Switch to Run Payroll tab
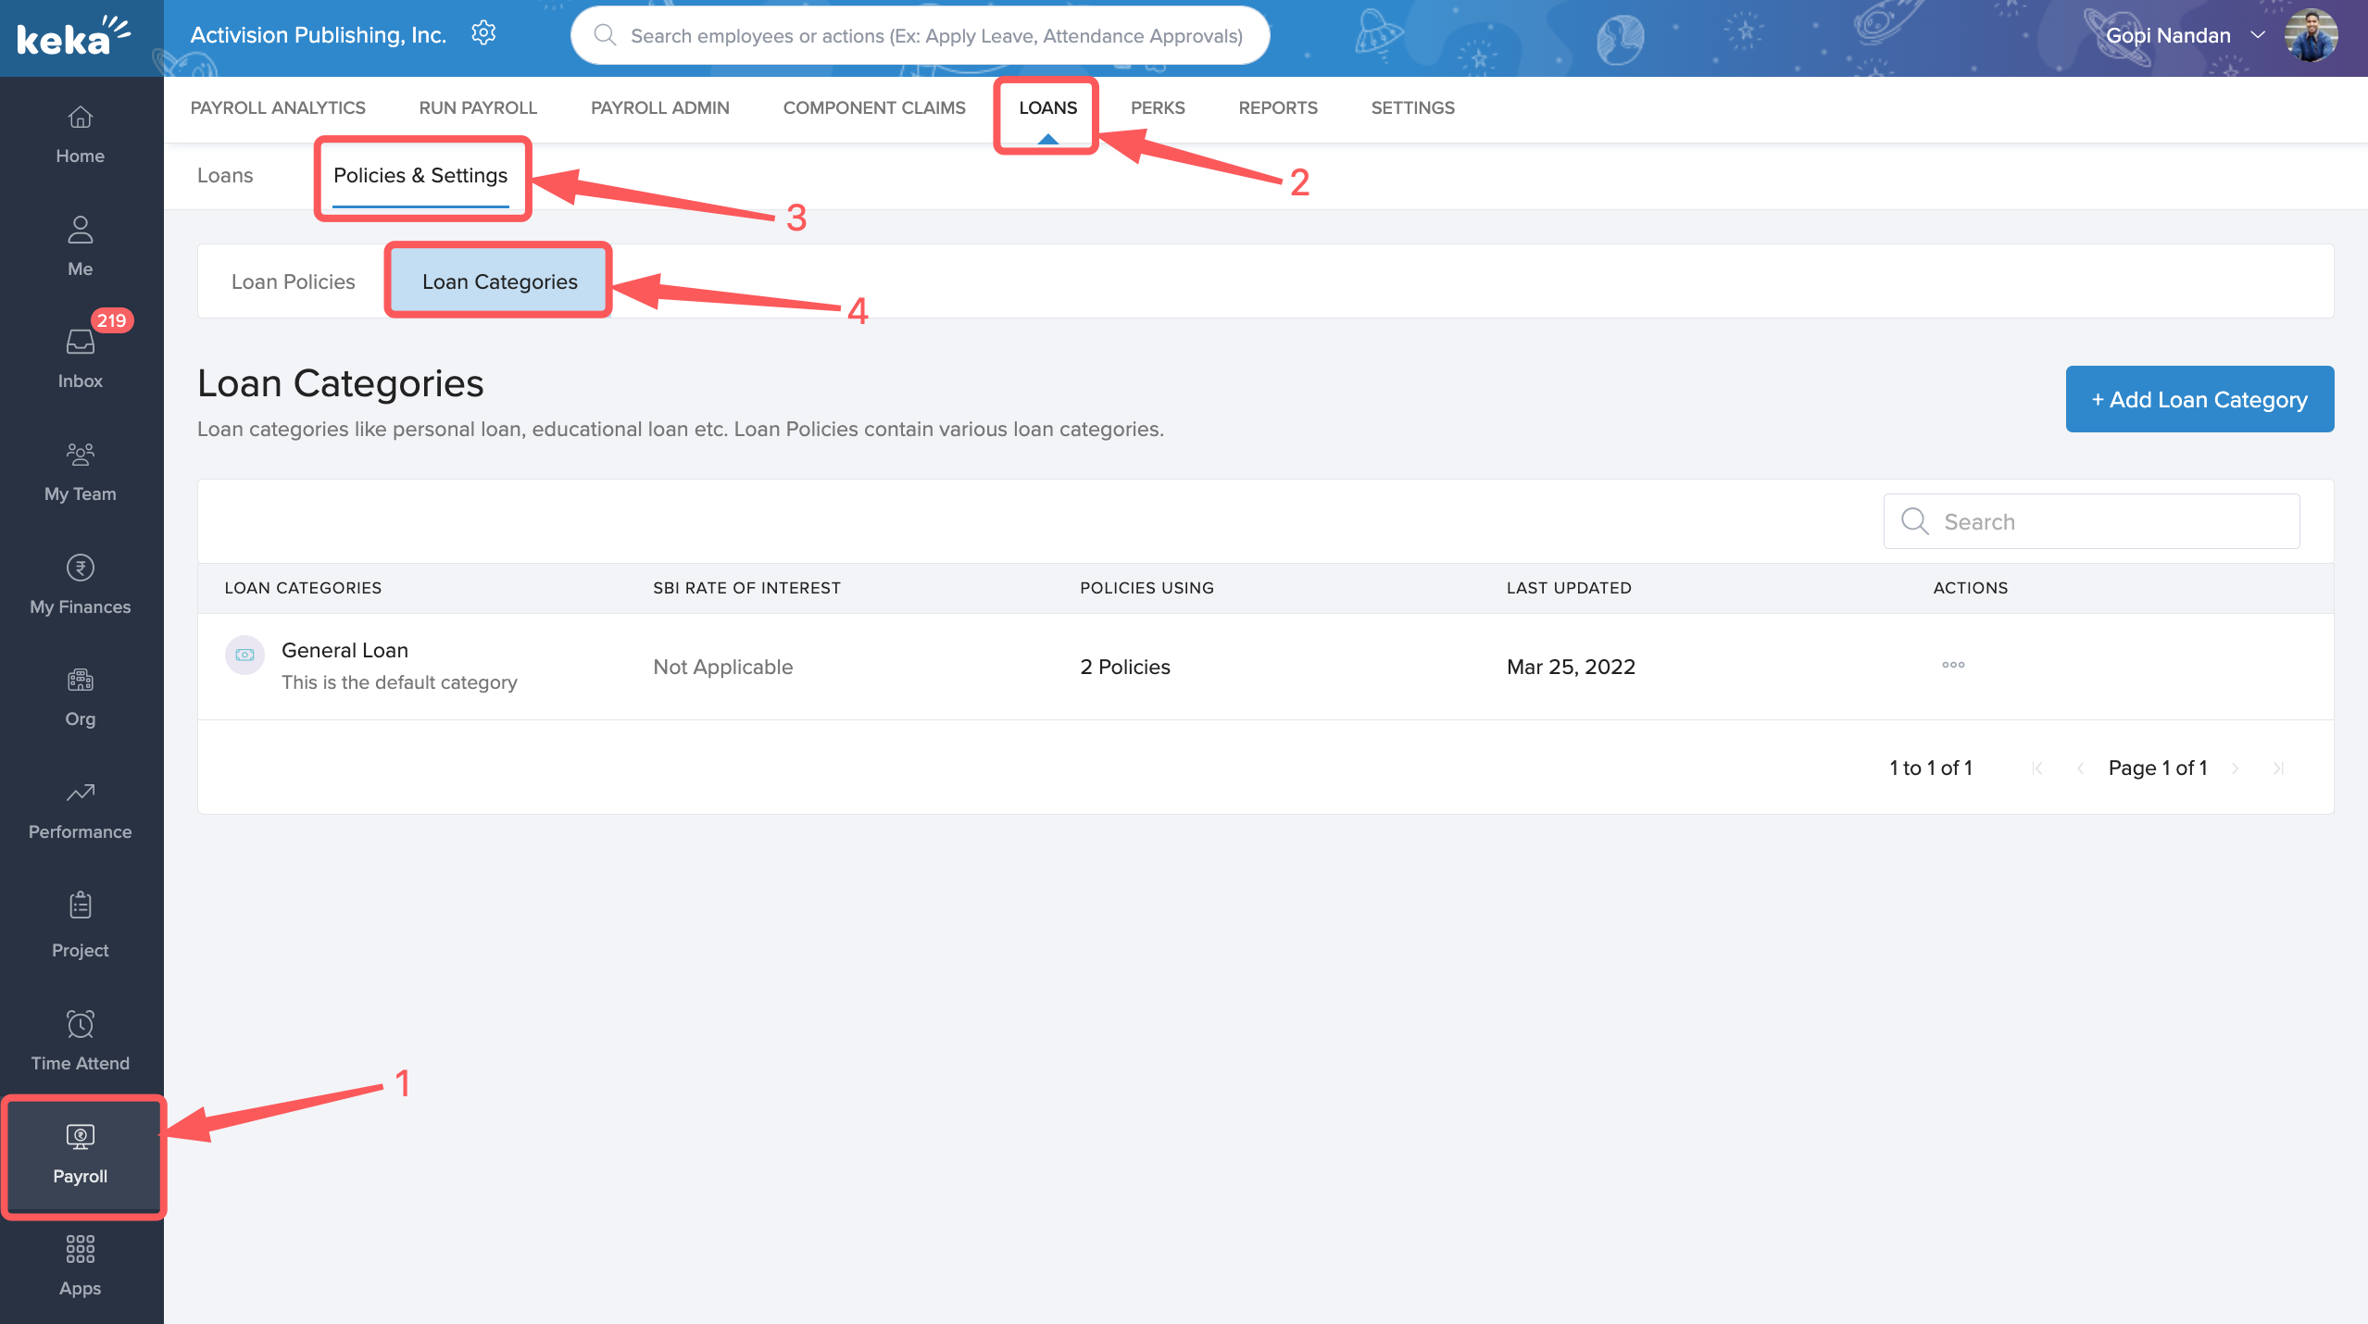2368x1324 pixels. [x=478, y=107]
